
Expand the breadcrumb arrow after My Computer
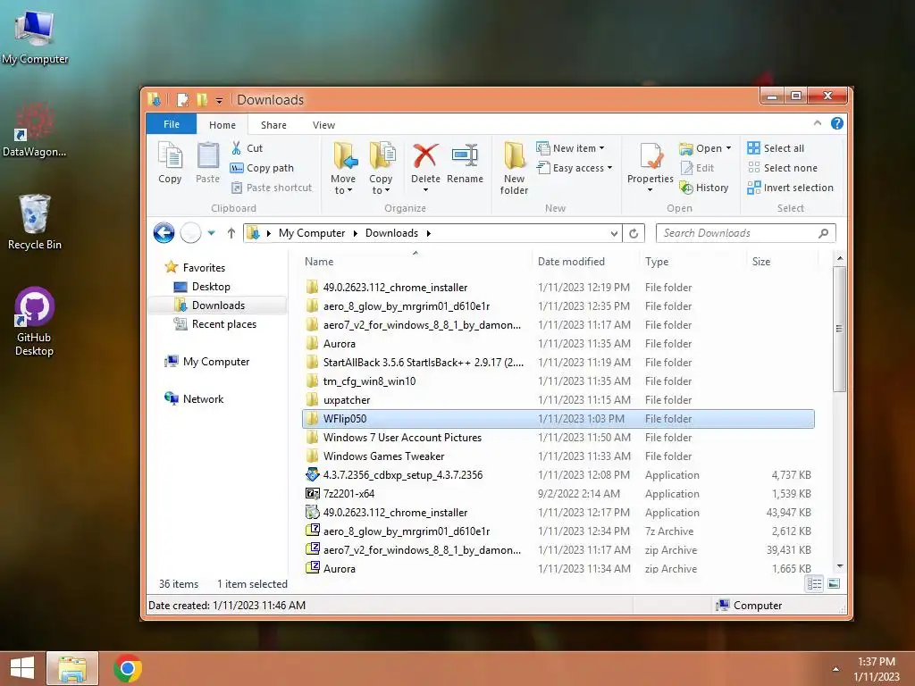point(355,233)
